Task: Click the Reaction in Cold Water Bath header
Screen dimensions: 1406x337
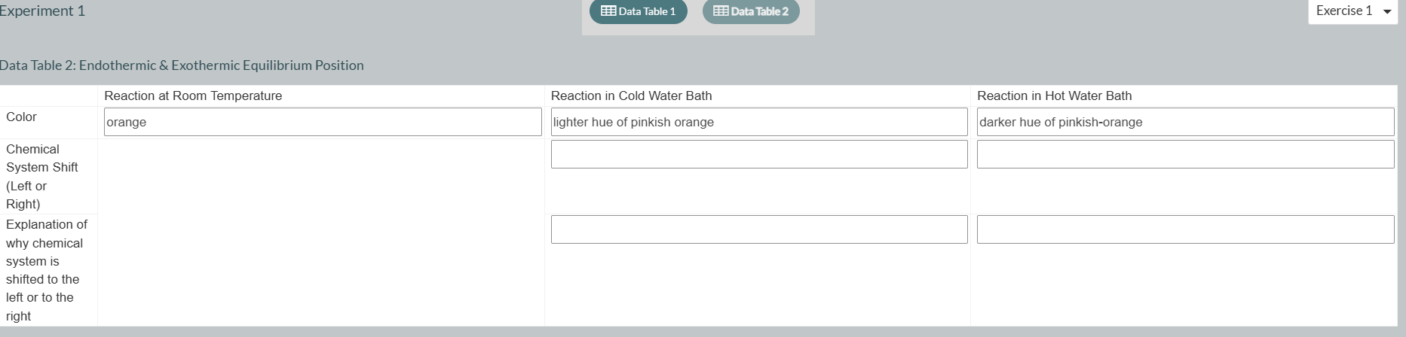Action: pyautogui.click(x=631, y=96)
